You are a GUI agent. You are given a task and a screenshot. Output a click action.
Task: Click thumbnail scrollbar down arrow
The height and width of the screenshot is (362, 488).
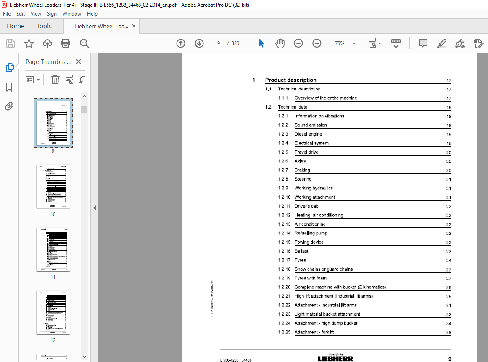click(84, 357)
